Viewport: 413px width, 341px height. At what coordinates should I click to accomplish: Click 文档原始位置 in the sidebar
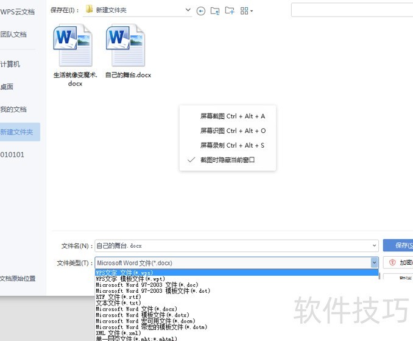coord(18,278)
